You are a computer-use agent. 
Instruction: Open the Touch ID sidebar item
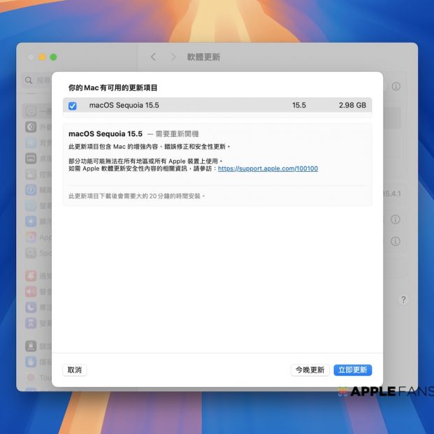click(31, 377)
